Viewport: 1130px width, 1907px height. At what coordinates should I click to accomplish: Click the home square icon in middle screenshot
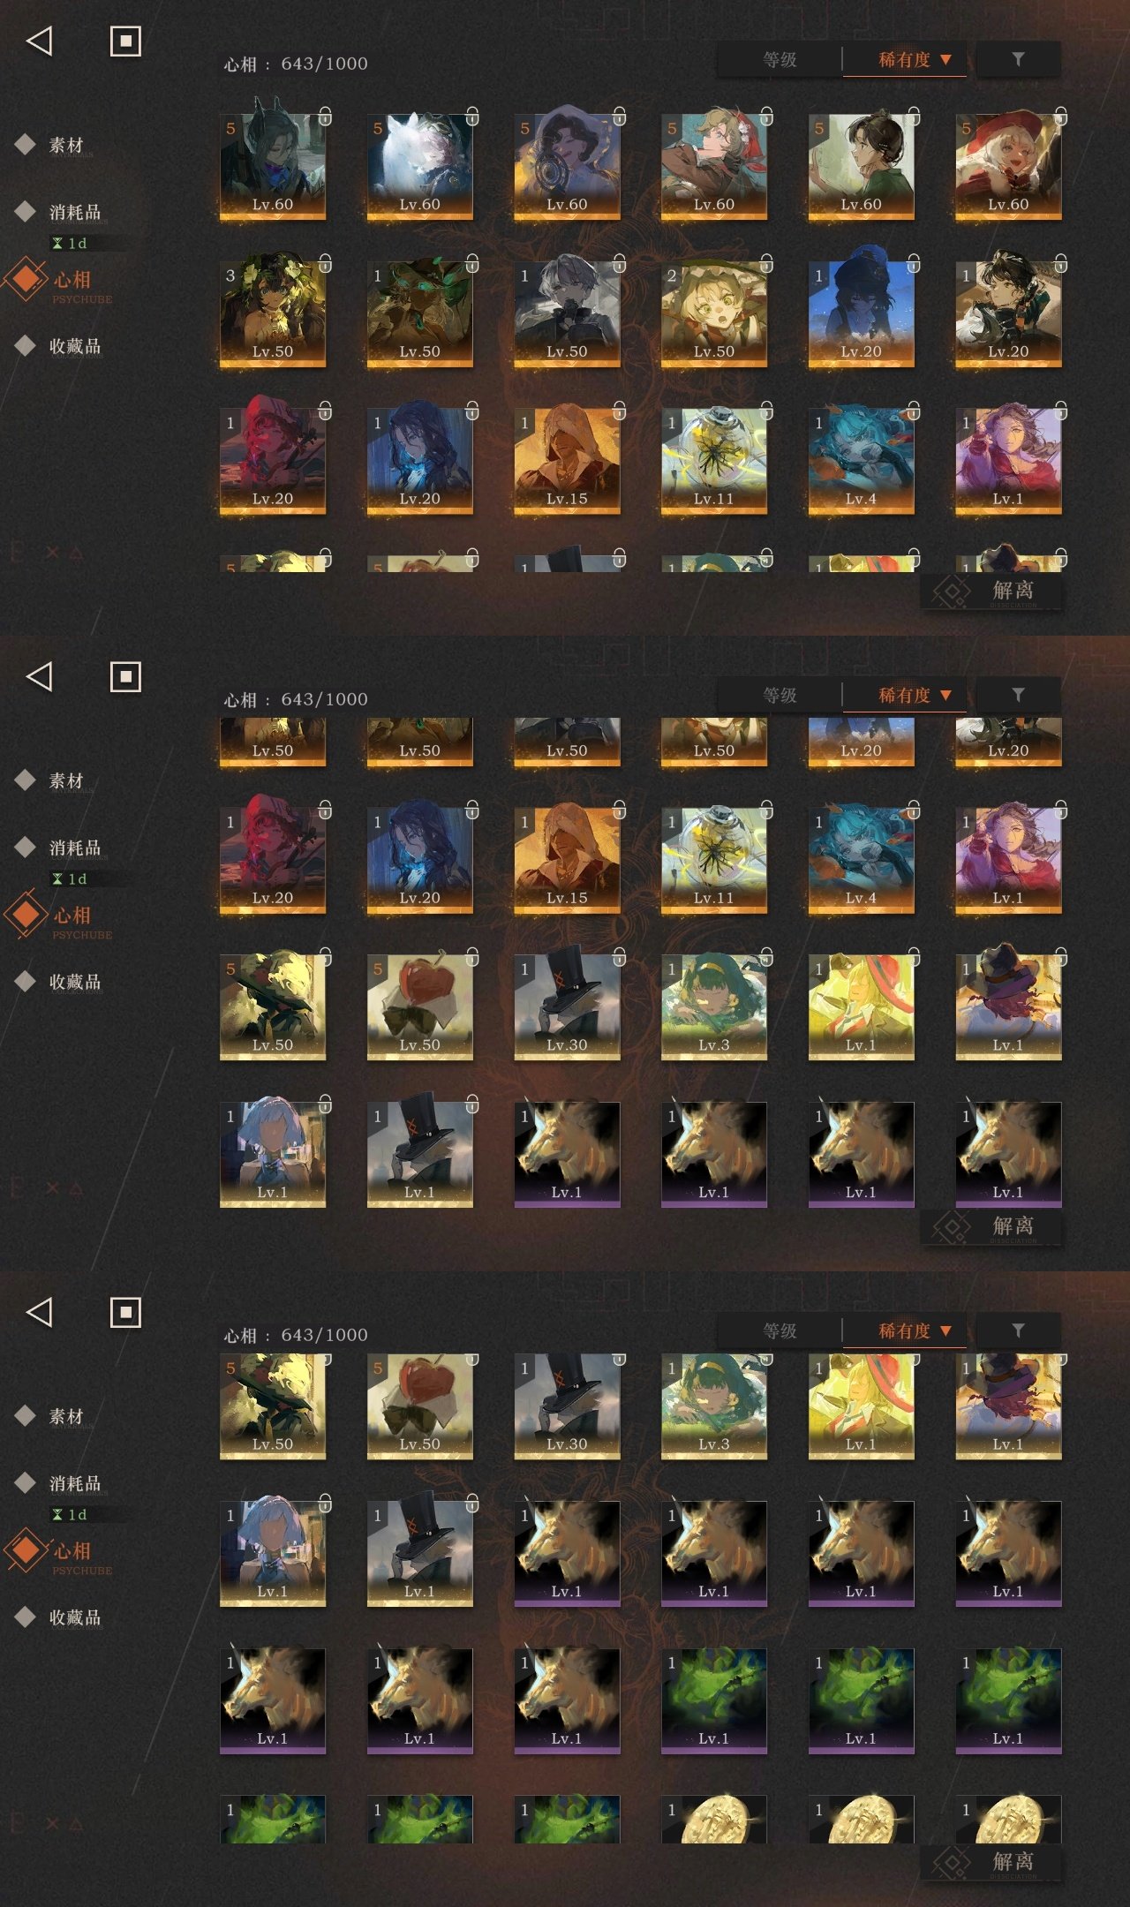pos(125,677)
